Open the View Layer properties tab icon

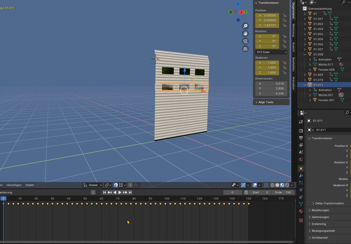(301, 145)
